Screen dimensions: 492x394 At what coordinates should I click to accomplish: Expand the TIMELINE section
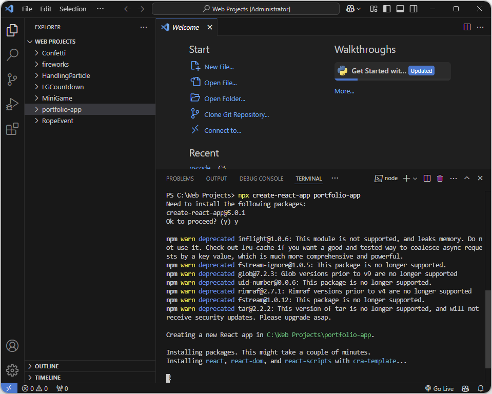pos(90,378)
